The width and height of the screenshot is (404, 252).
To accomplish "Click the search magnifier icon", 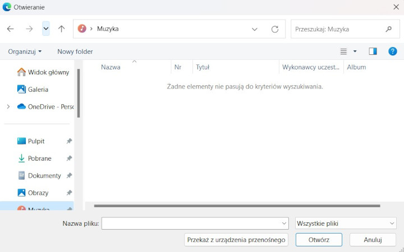I will [x=388, y=29].
